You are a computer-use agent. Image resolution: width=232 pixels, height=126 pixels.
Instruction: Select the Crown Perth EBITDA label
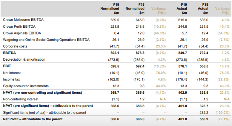19,26
